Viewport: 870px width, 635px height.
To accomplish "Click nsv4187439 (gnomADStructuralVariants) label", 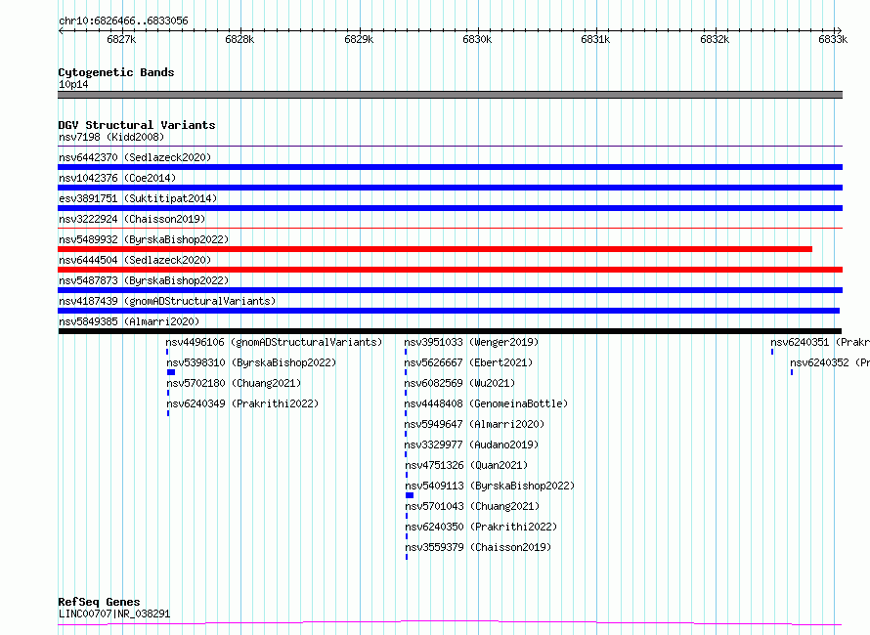I will (167, 301).
